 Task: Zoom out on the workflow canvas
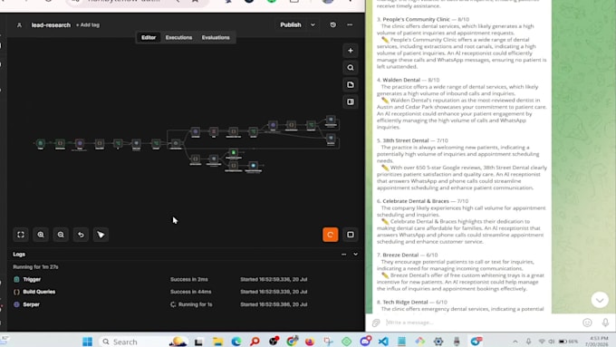(61, 235)
